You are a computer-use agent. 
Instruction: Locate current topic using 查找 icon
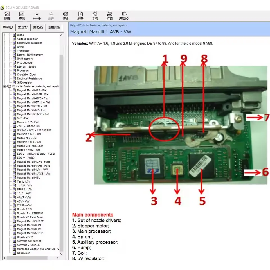[x=22, y=15]
